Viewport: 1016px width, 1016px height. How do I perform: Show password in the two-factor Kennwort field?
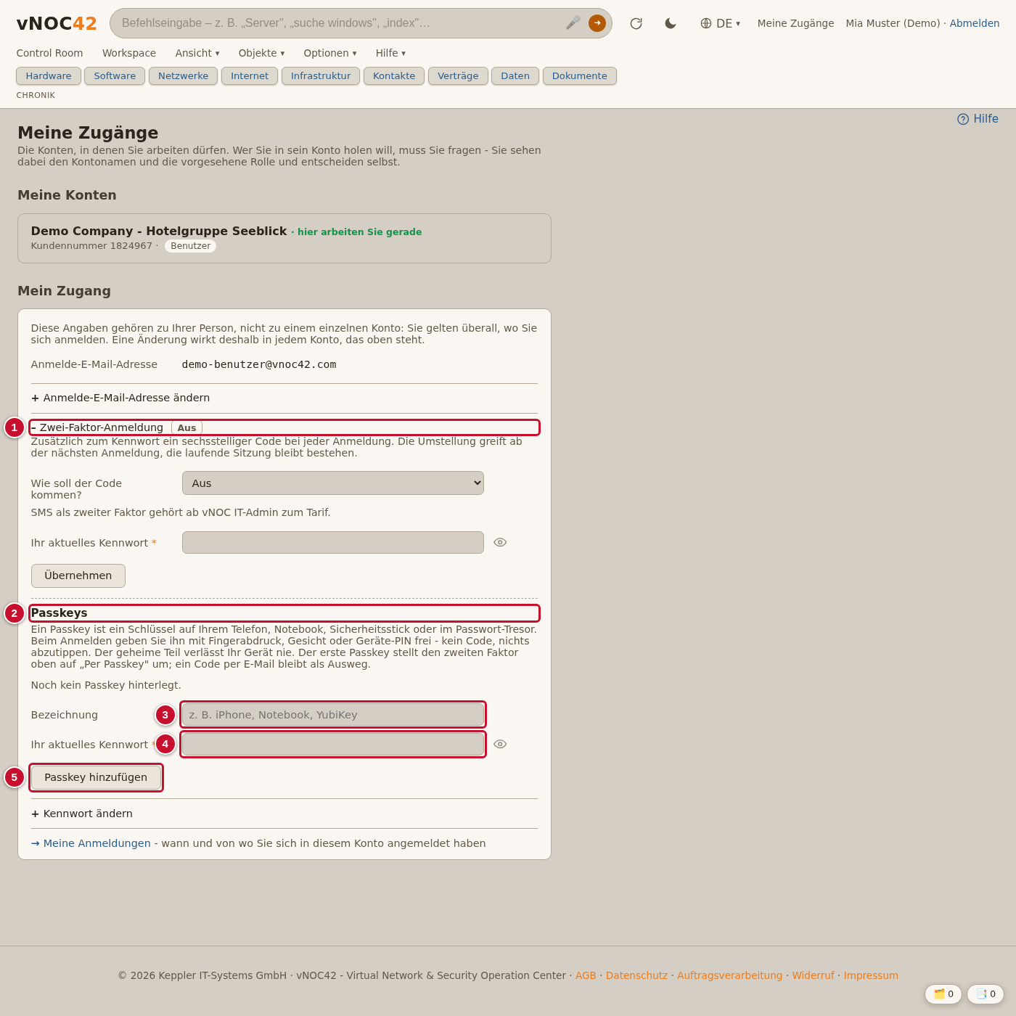tap(500, 543)
